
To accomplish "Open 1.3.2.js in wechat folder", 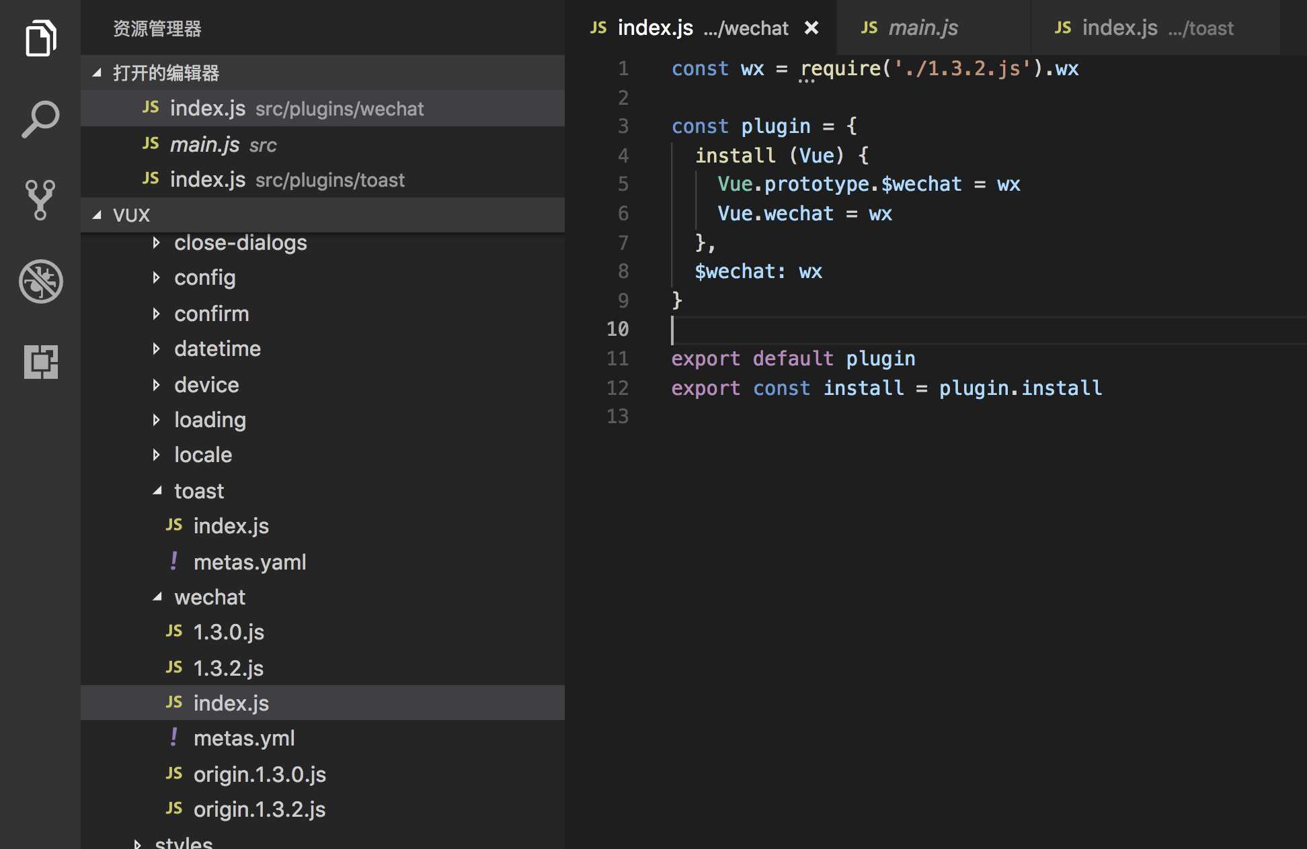I will 229,668.
